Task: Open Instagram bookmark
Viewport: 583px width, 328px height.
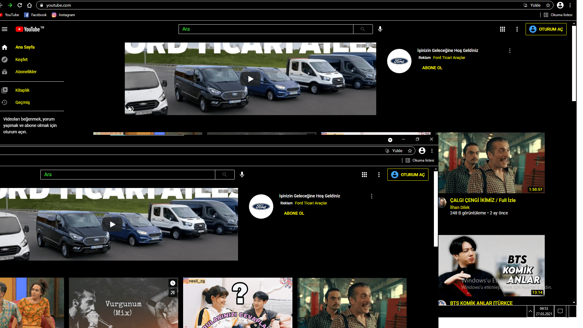Action: [63, 15]
